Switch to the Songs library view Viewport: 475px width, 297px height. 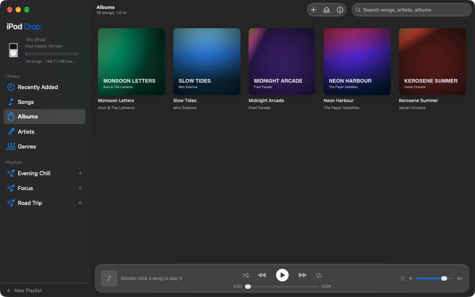pos(45,102)
